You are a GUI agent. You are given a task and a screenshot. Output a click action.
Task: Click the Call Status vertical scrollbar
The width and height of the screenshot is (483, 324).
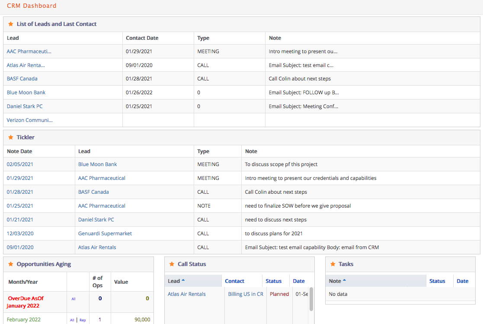pyautogui.click(x=311, y=299)
